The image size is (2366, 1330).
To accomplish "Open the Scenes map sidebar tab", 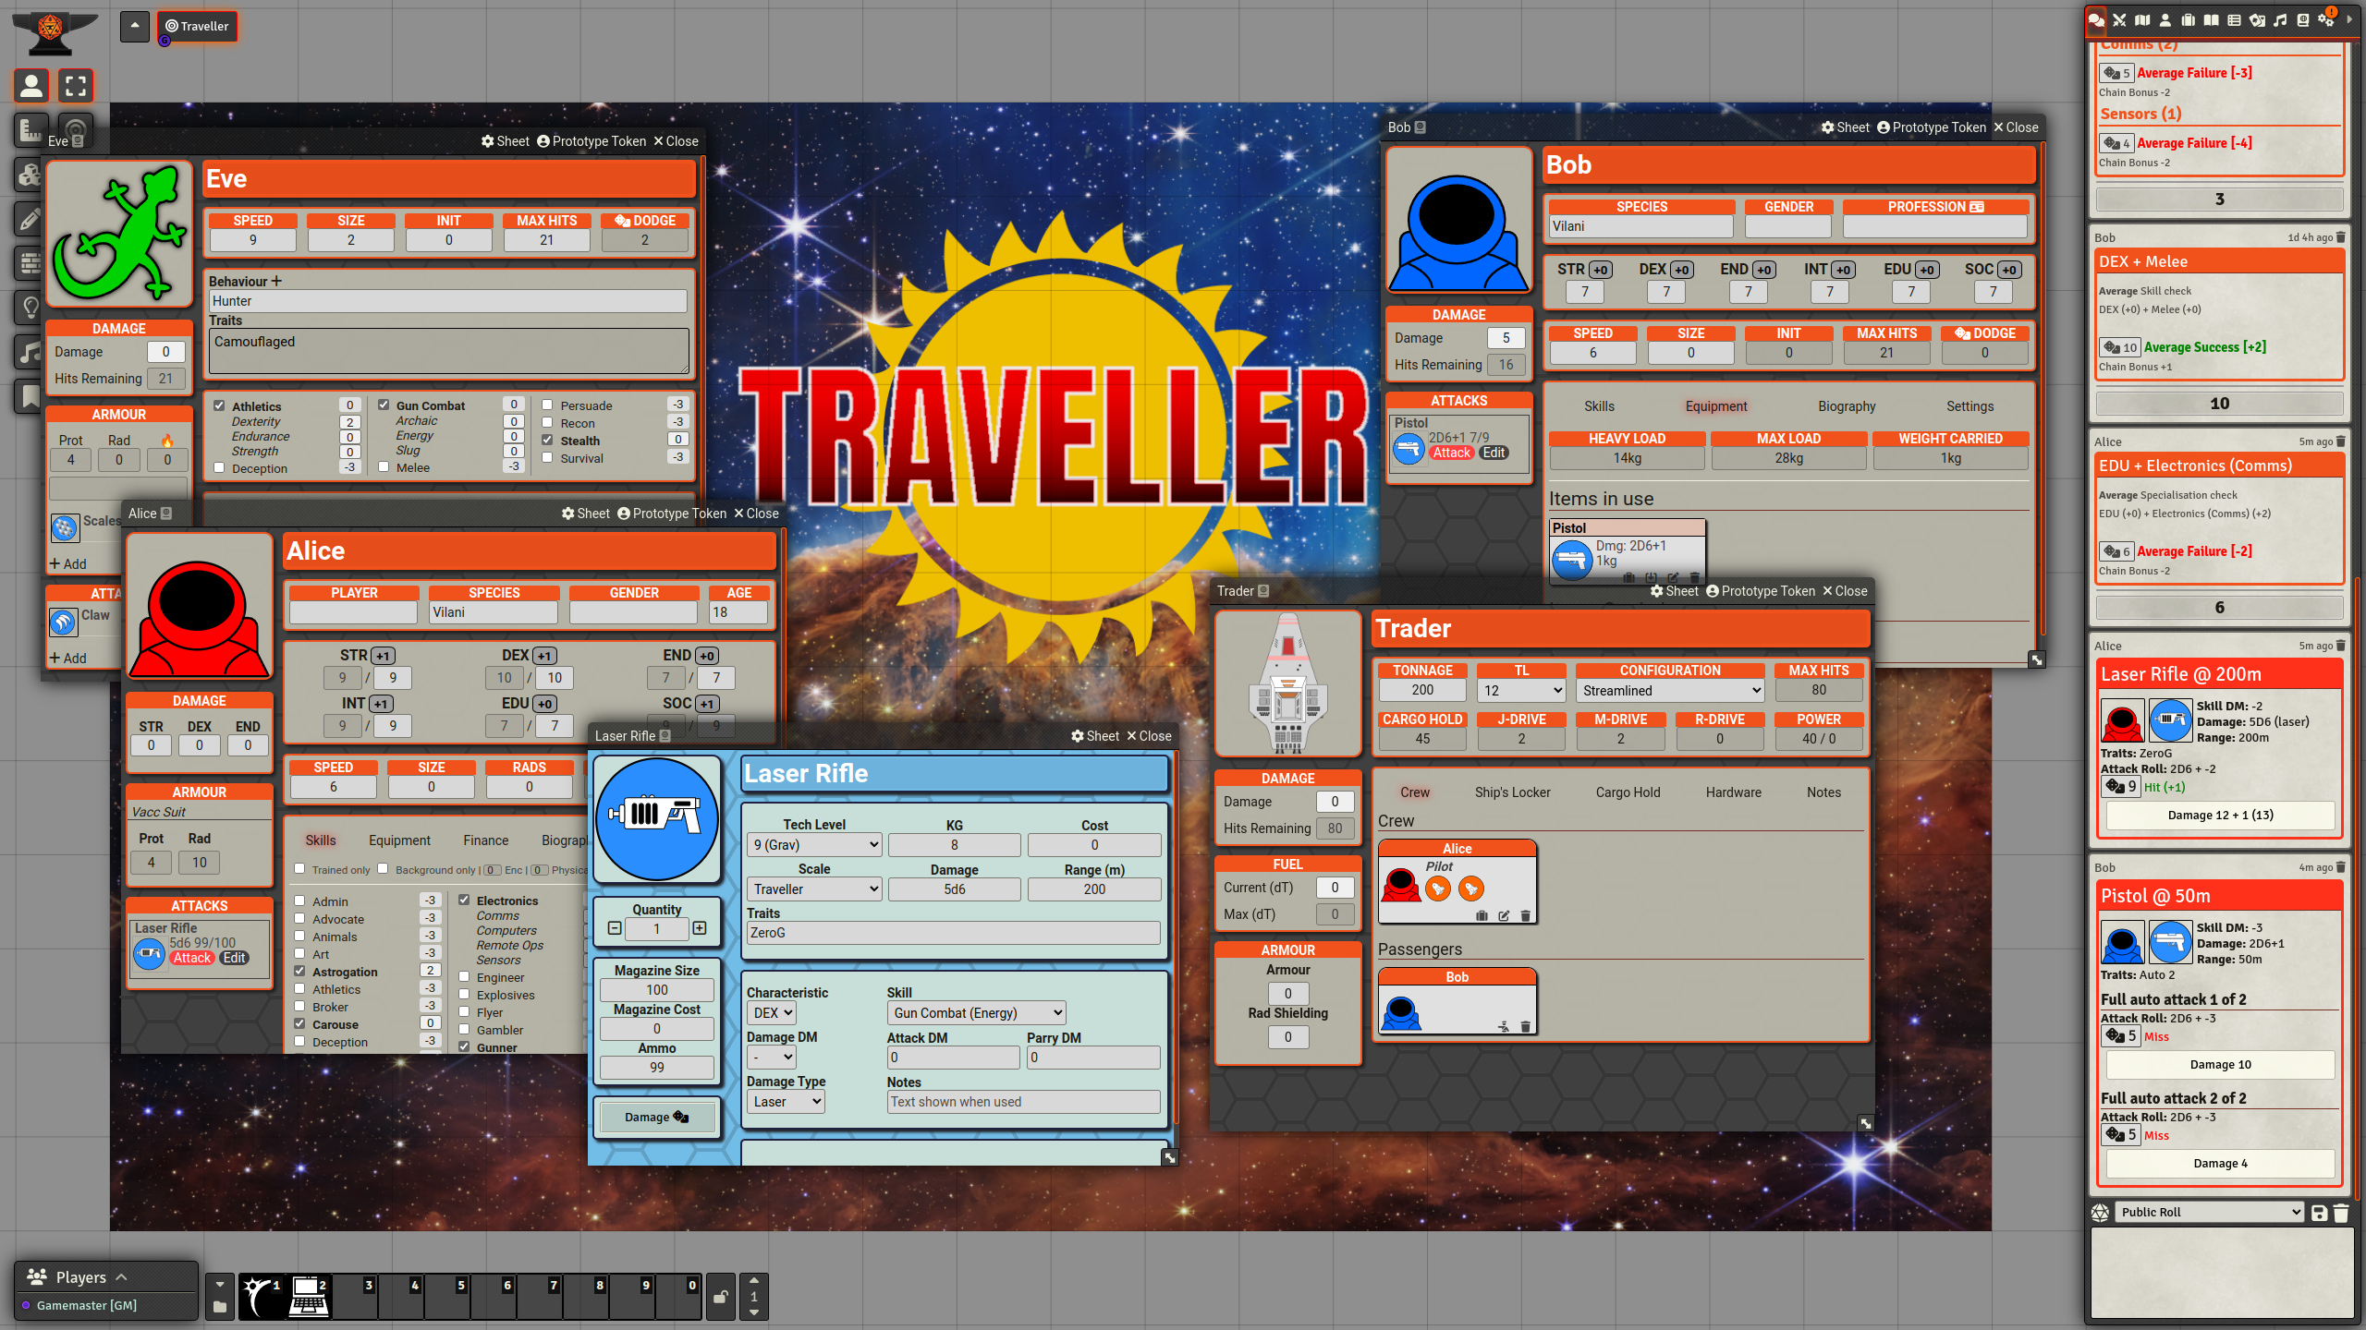I will point(2142,20).
